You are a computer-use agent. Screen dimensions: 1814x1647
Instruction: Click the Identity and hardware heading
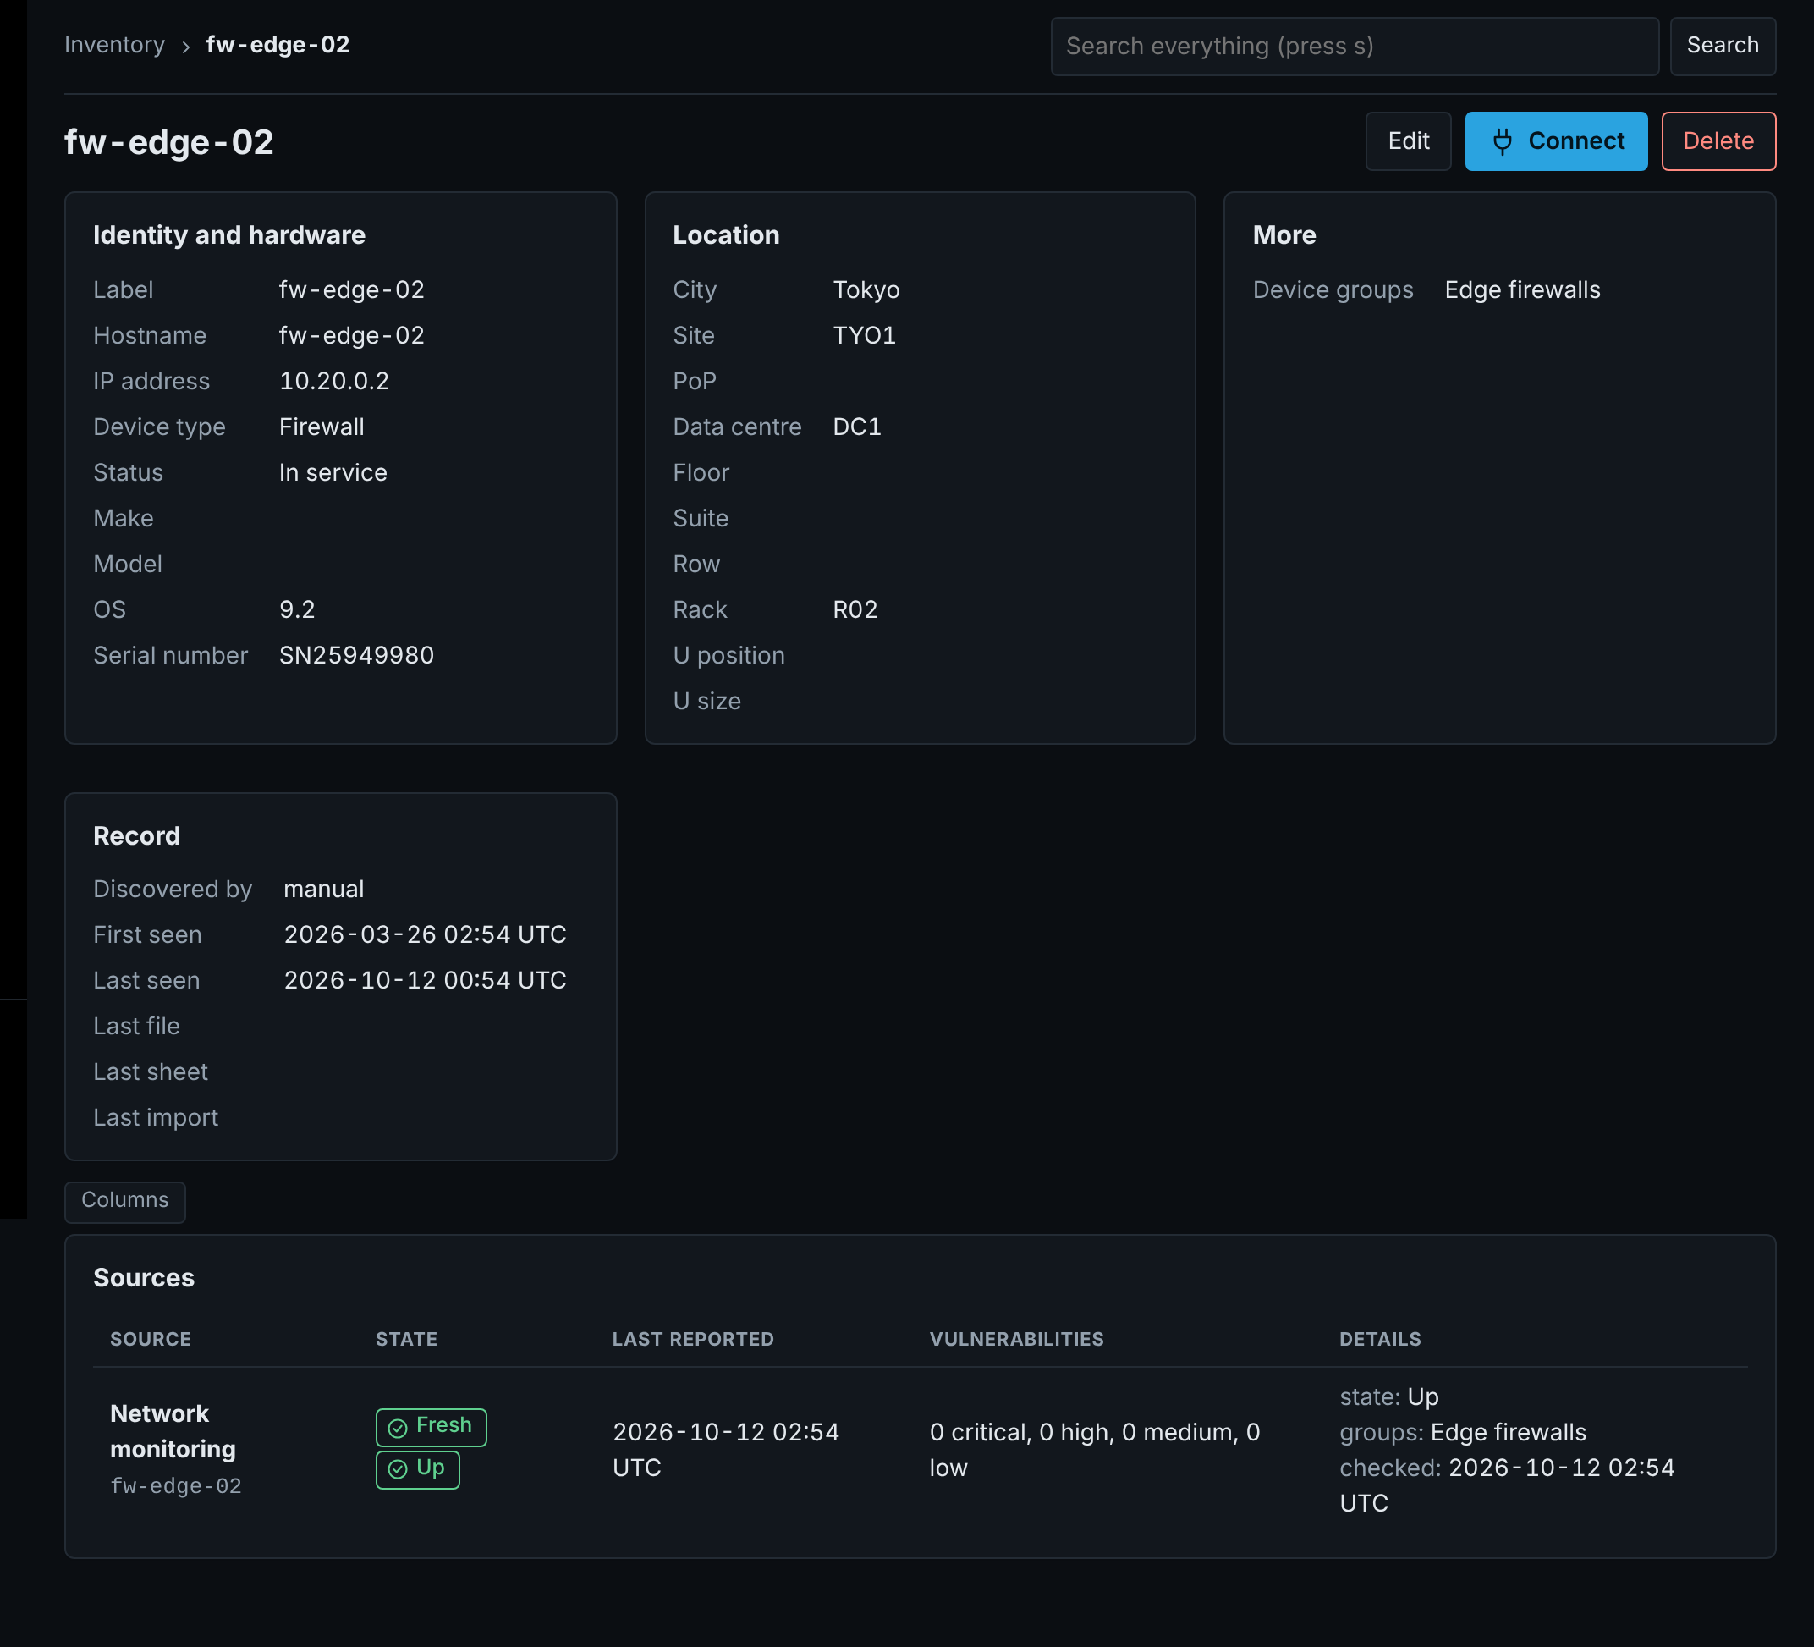click(x=229, y=235)
